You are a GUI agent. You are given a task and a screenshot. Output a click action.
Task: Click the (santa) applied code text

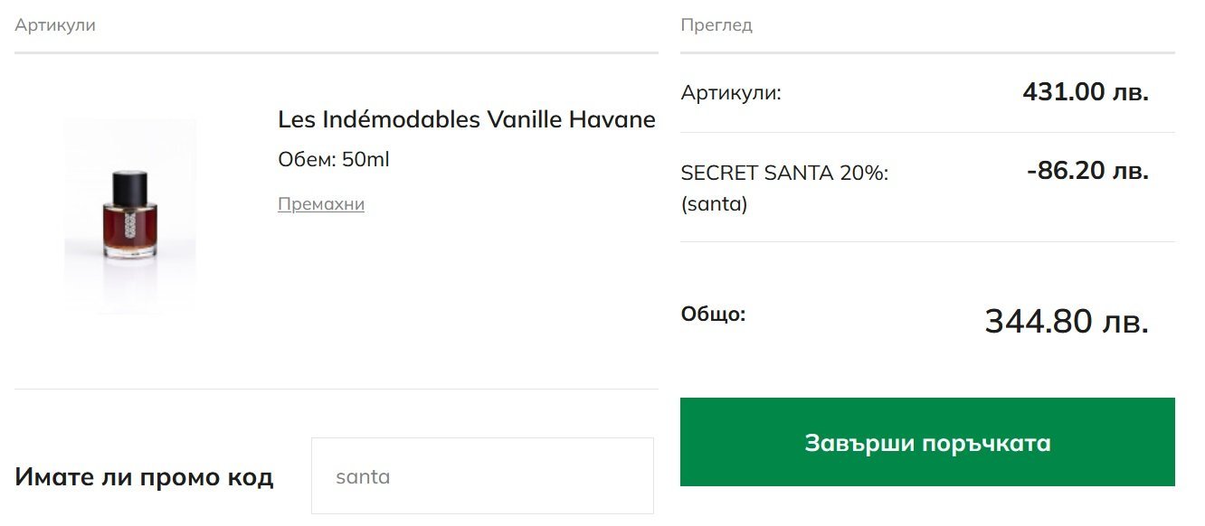[714, 204]
